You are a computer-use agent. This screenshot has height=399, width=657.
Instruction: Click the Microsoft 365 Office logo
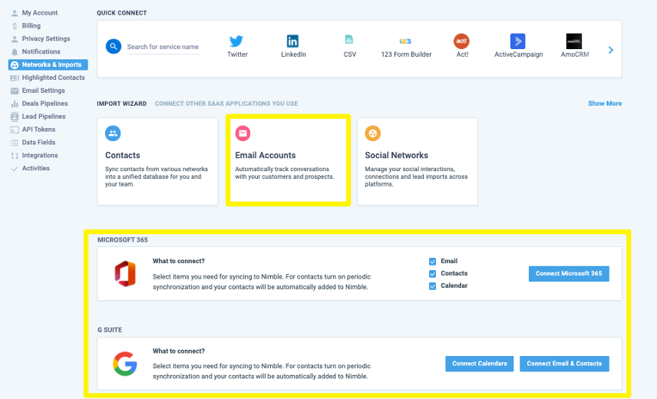pyautogui.click(x=125, y=274)
